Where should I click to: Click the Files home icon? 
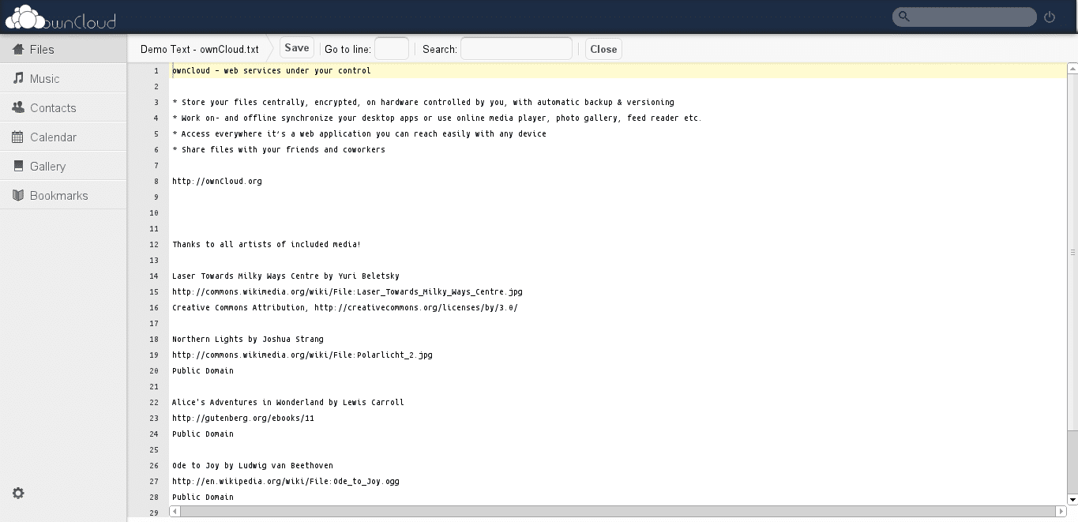click(18, 49)
